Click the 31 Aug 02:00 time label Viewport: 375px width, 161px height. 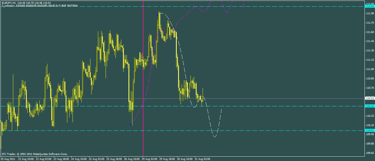pyautogui.click(x=203, y=159)
